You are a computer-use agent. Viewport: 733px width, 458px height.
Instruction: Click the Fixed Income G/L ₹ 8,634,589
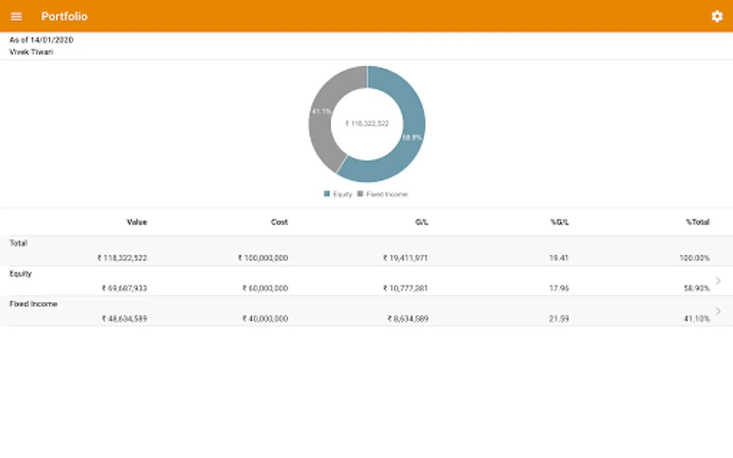pyautogui.click(x=408, y=319)
